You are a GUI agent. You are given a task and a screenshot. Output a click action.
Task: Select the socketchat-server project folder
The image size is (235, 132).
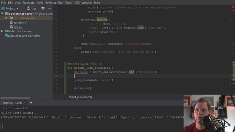[x=21, y=14]
